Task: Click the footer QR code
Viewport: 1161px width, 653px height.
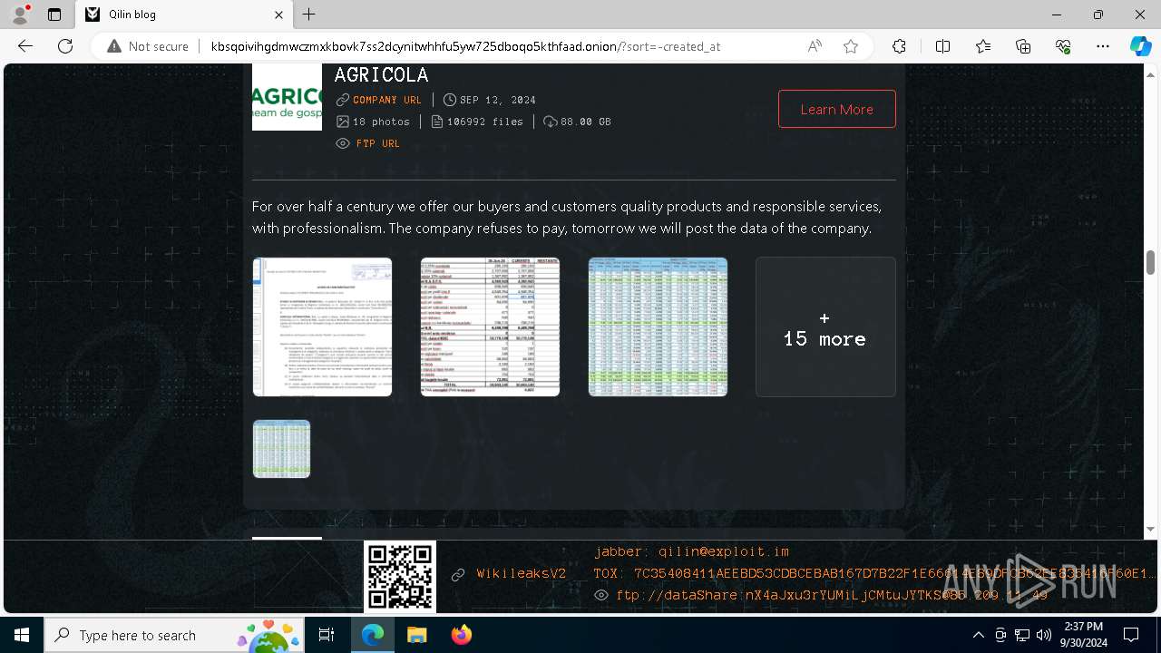Action: tap(400, 577)
